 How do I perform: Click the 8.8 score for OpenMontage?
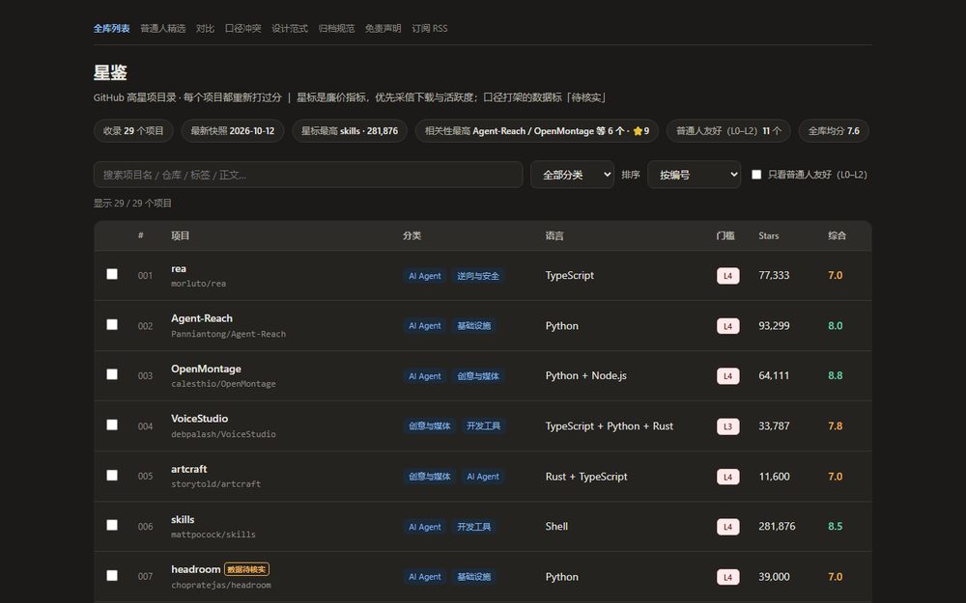tap(835, 376)
